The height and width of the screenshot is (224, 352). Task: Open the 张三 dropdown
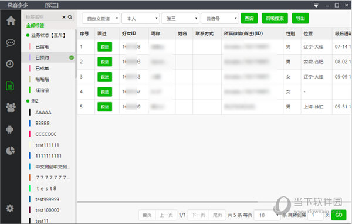(x=180, y=18)
